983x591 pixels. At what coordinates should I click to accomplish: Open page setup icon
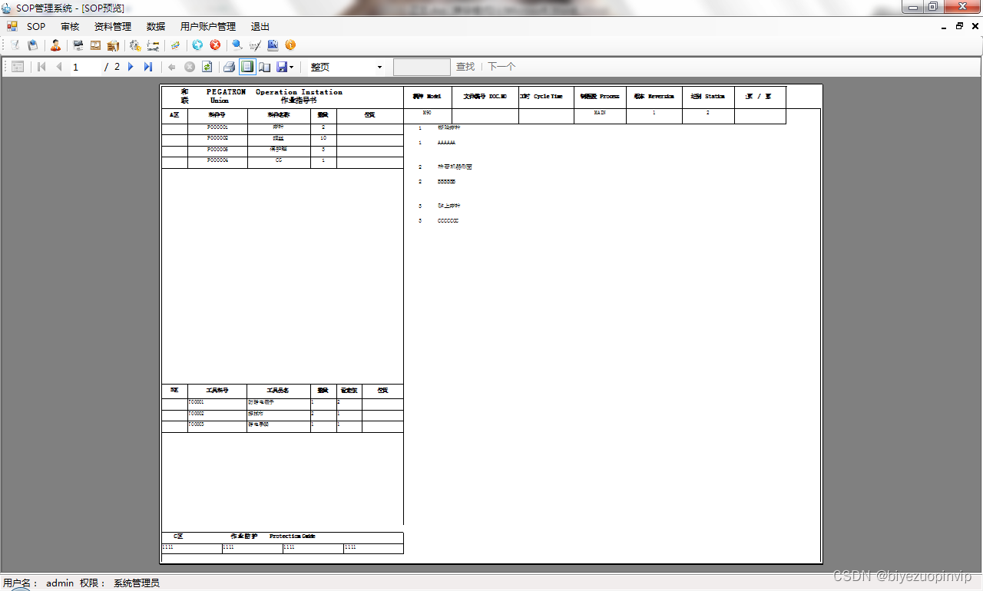coord(264,67)
